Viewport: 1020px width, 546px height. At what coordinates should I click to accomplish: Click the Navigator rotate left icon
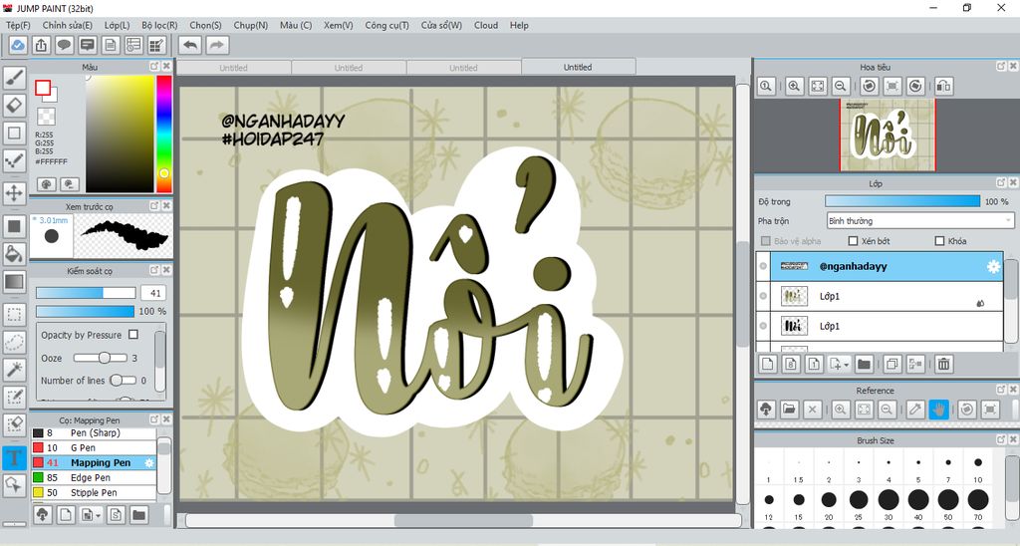click(869, 86)
